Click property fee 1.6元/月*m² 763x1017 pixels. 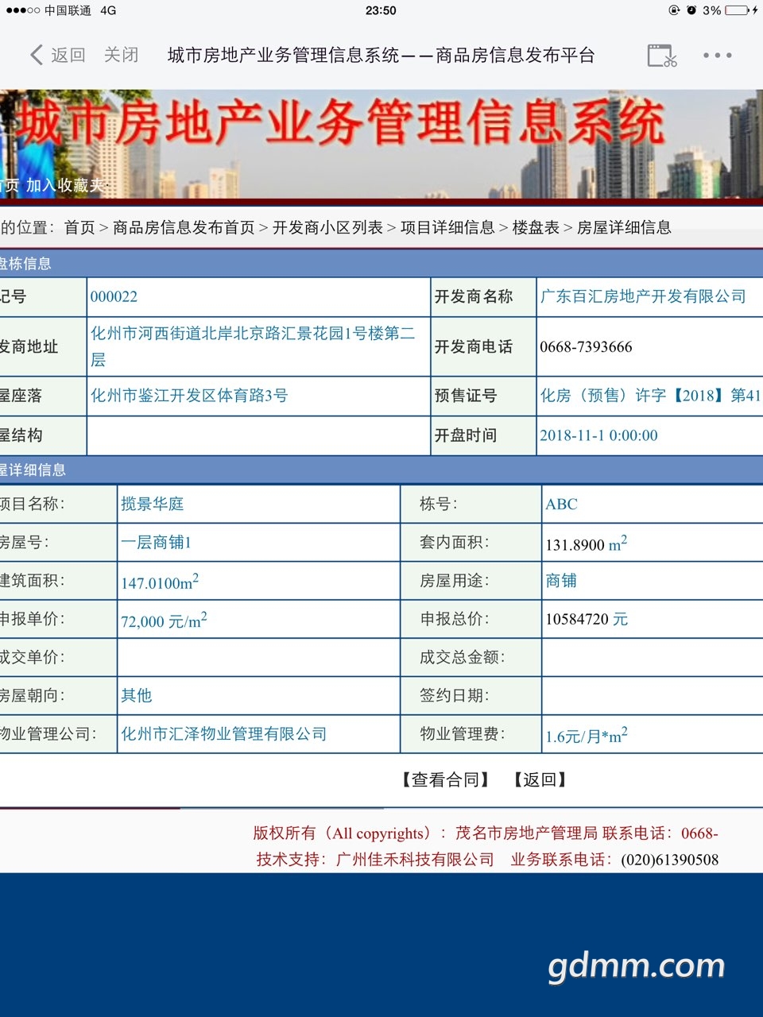(x=586, y=735)
